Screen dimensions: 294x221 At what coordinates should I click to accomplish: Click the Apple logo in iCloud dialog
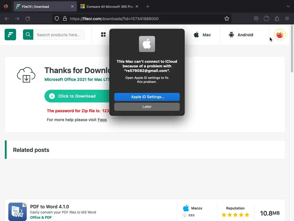[x=147, y=44]
